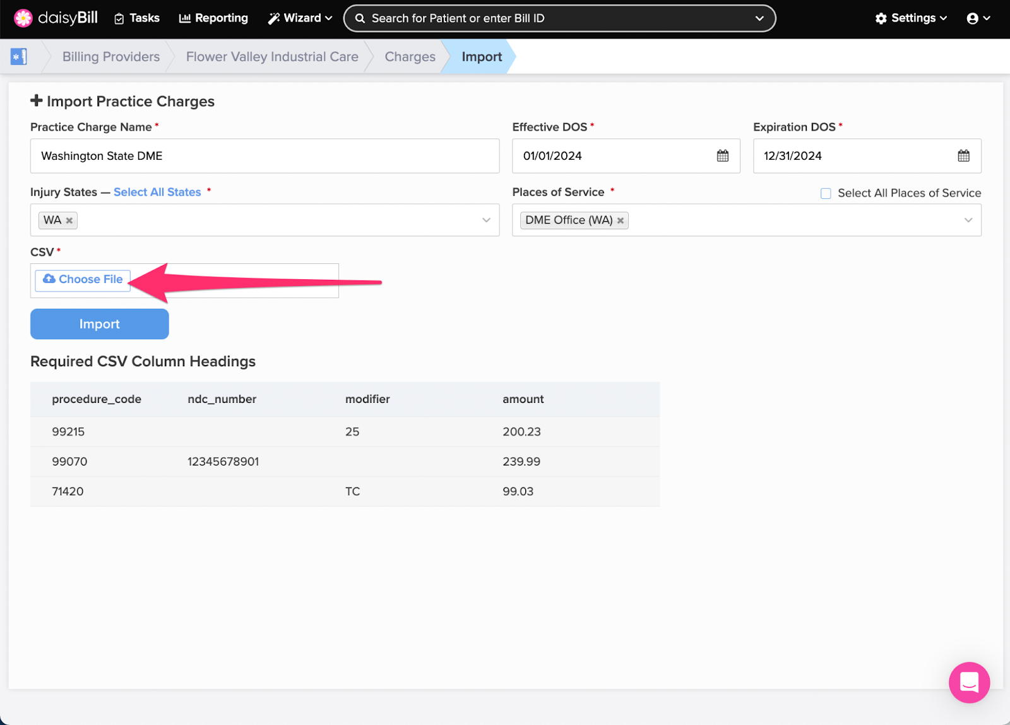Click the amount column heading
The height and width of the screenshot is (725, 1010).
[x=523, y=399]
